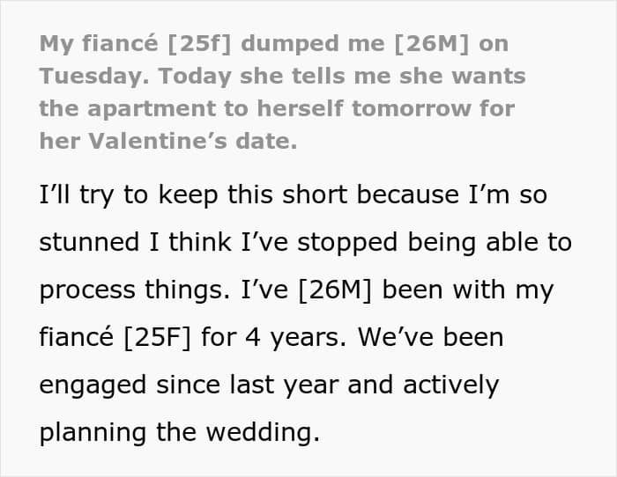Click the word "Tuesday" in the title
This screenshot has height=477, width=617.
click(91, 77)
